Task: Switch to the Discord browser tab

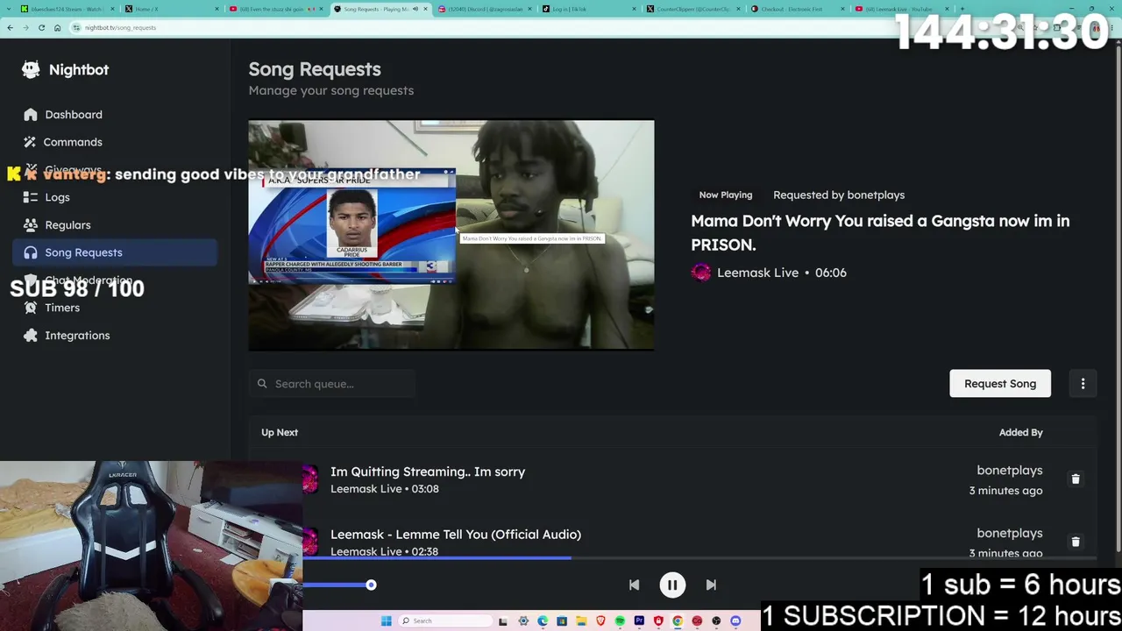Action: (x=485, y=9)
